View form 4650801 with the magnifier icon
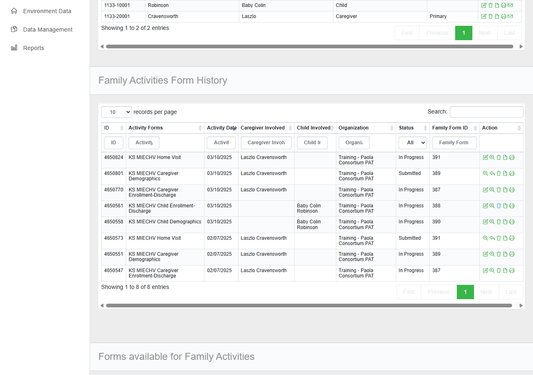 coord(485,173)
